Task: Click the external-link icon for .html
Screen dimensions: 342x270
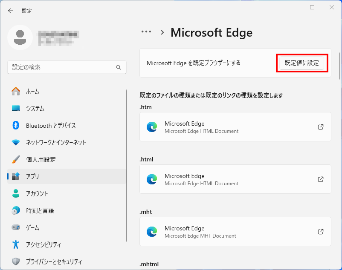Action: (320, 179)
